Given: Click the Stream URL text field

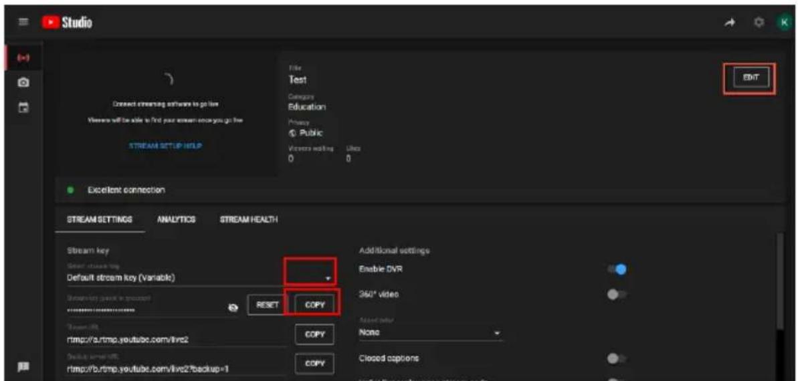Looking at the screenshot, I should pos(177,340).
